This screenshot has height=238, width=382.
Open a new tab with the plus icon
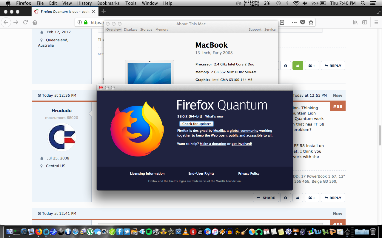(x=104, y=11)
